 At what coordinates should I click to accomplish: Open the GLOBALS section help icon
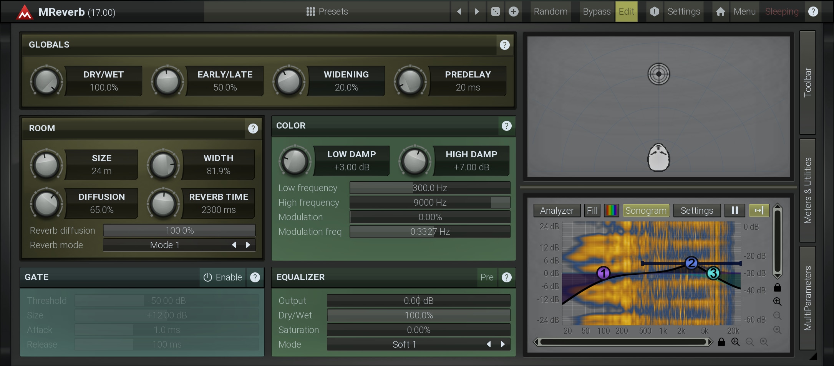point(504,45)
